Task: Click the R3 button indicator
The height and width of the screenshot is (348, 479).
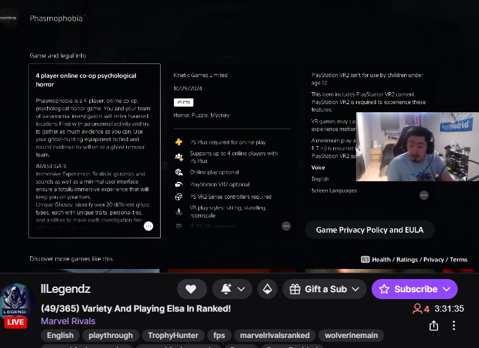Action: [x=365, y=260]
